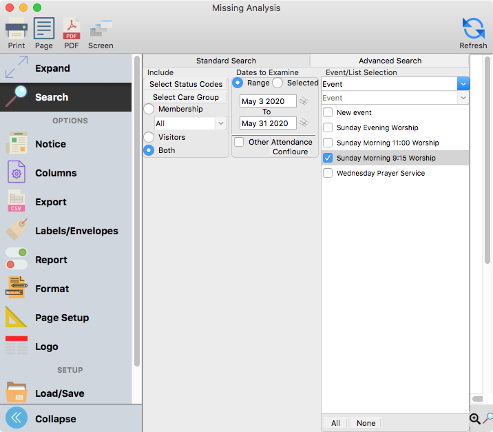Click the Print toolbar icon
This screenshot has width=493, height=432.
[16, 33]
